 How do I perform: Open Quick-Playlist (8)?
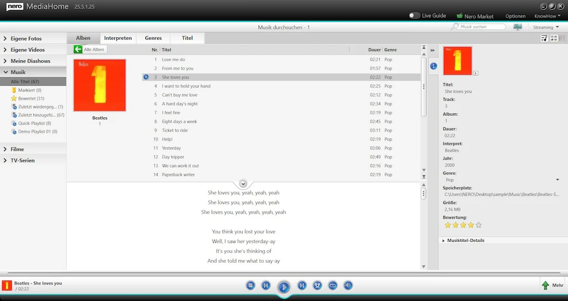[x=34, y=123]
